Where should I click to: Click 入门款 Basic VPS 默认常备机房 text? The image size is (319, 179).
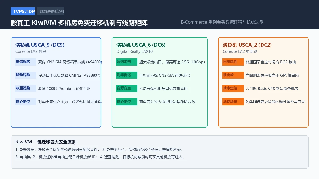click(x=272, y=89)
